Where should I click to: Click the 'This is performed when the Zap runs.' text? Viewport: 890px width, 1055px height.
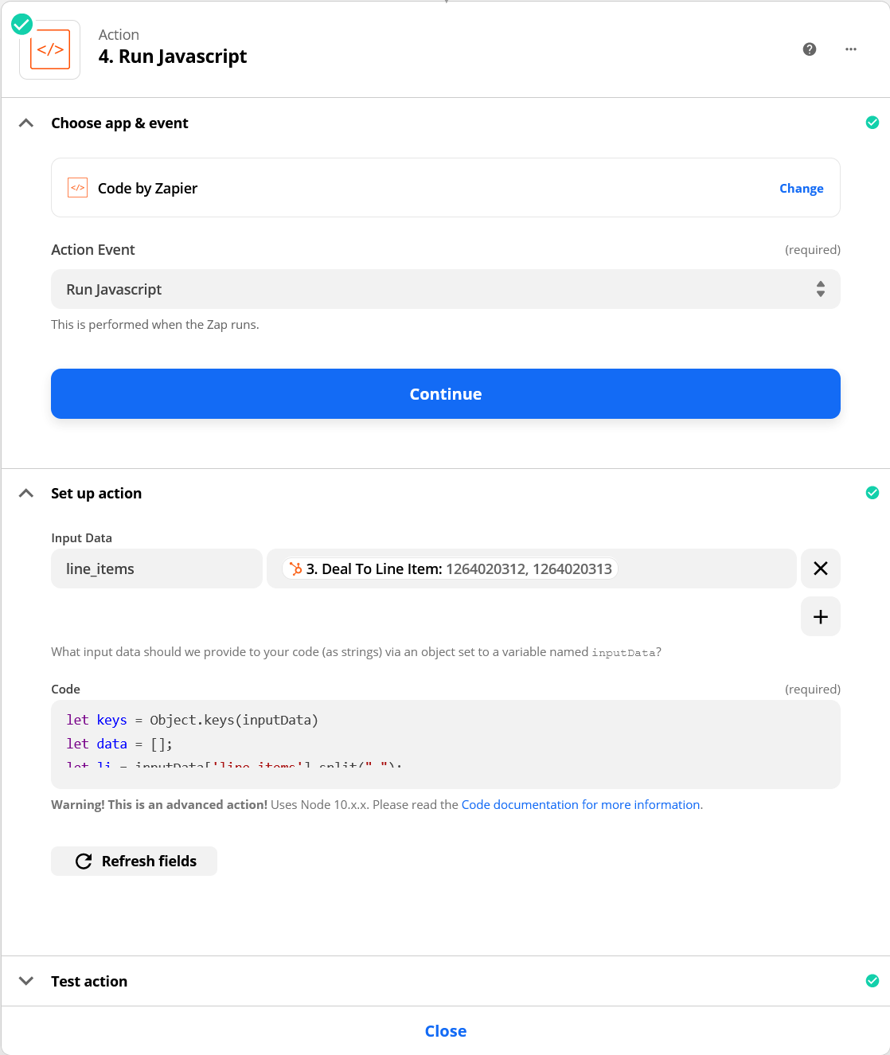tap(155, 324)
